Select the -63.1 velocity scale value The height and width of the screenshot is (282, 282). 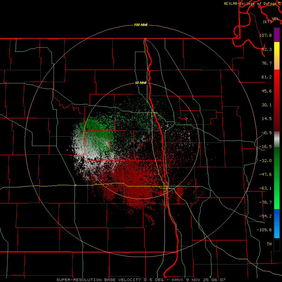[265, 188]
